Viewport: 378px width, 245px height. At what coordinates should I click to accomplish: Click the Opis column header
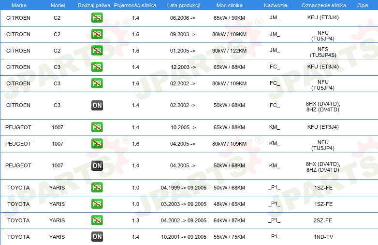coord(363,5)
